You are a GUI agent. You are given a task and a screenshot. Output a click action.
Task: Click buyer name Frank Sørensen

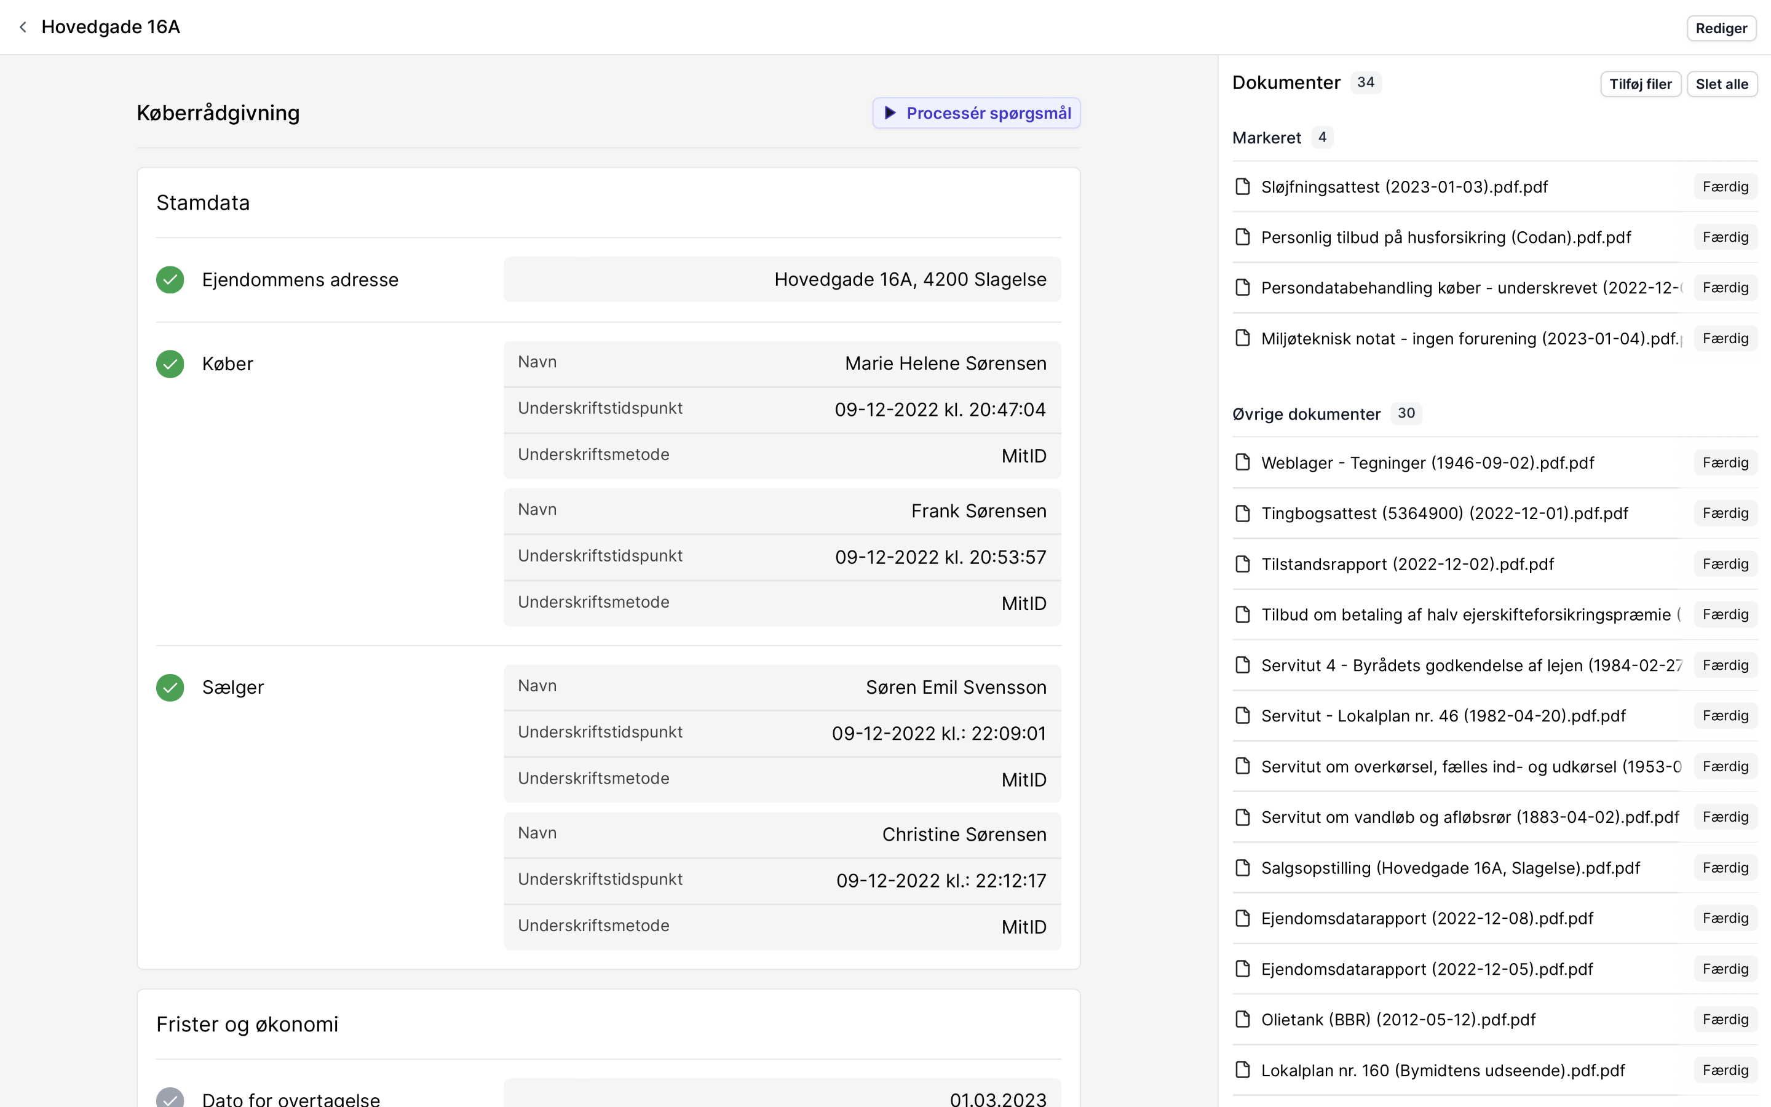[978, 511]
